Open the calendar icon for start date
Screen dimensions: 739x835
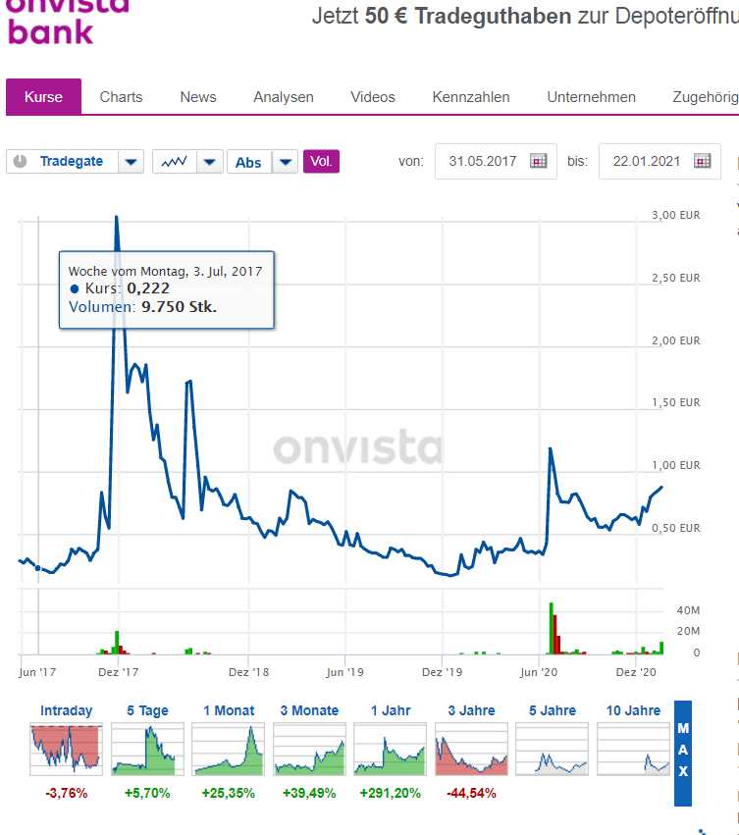click(x=538, y=161)
